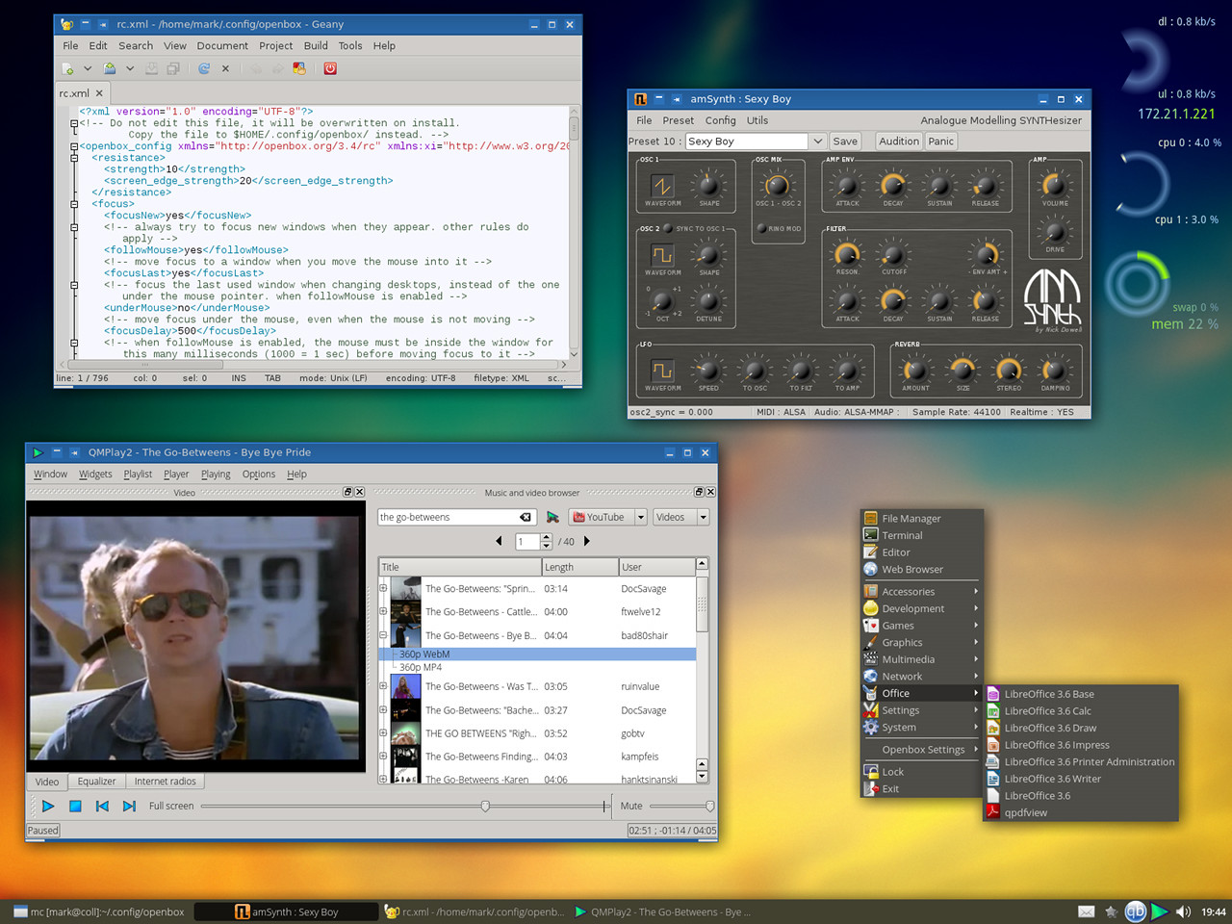Open File Manager from the desktop menu
This screenshot has height=924, width=1232.
(911, 518)
